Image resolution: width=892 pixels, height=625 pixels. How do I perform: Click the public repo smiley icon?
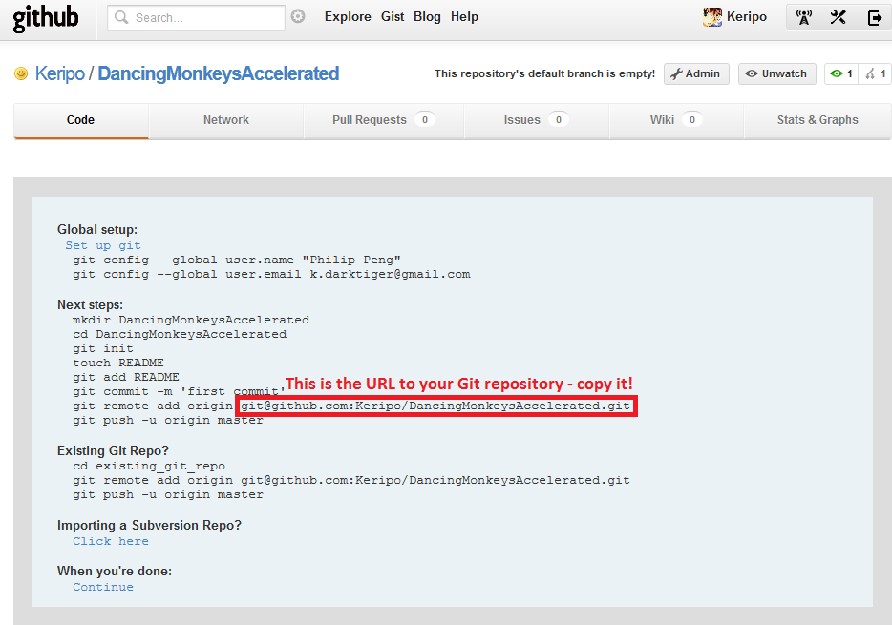[x=21, y=73]
